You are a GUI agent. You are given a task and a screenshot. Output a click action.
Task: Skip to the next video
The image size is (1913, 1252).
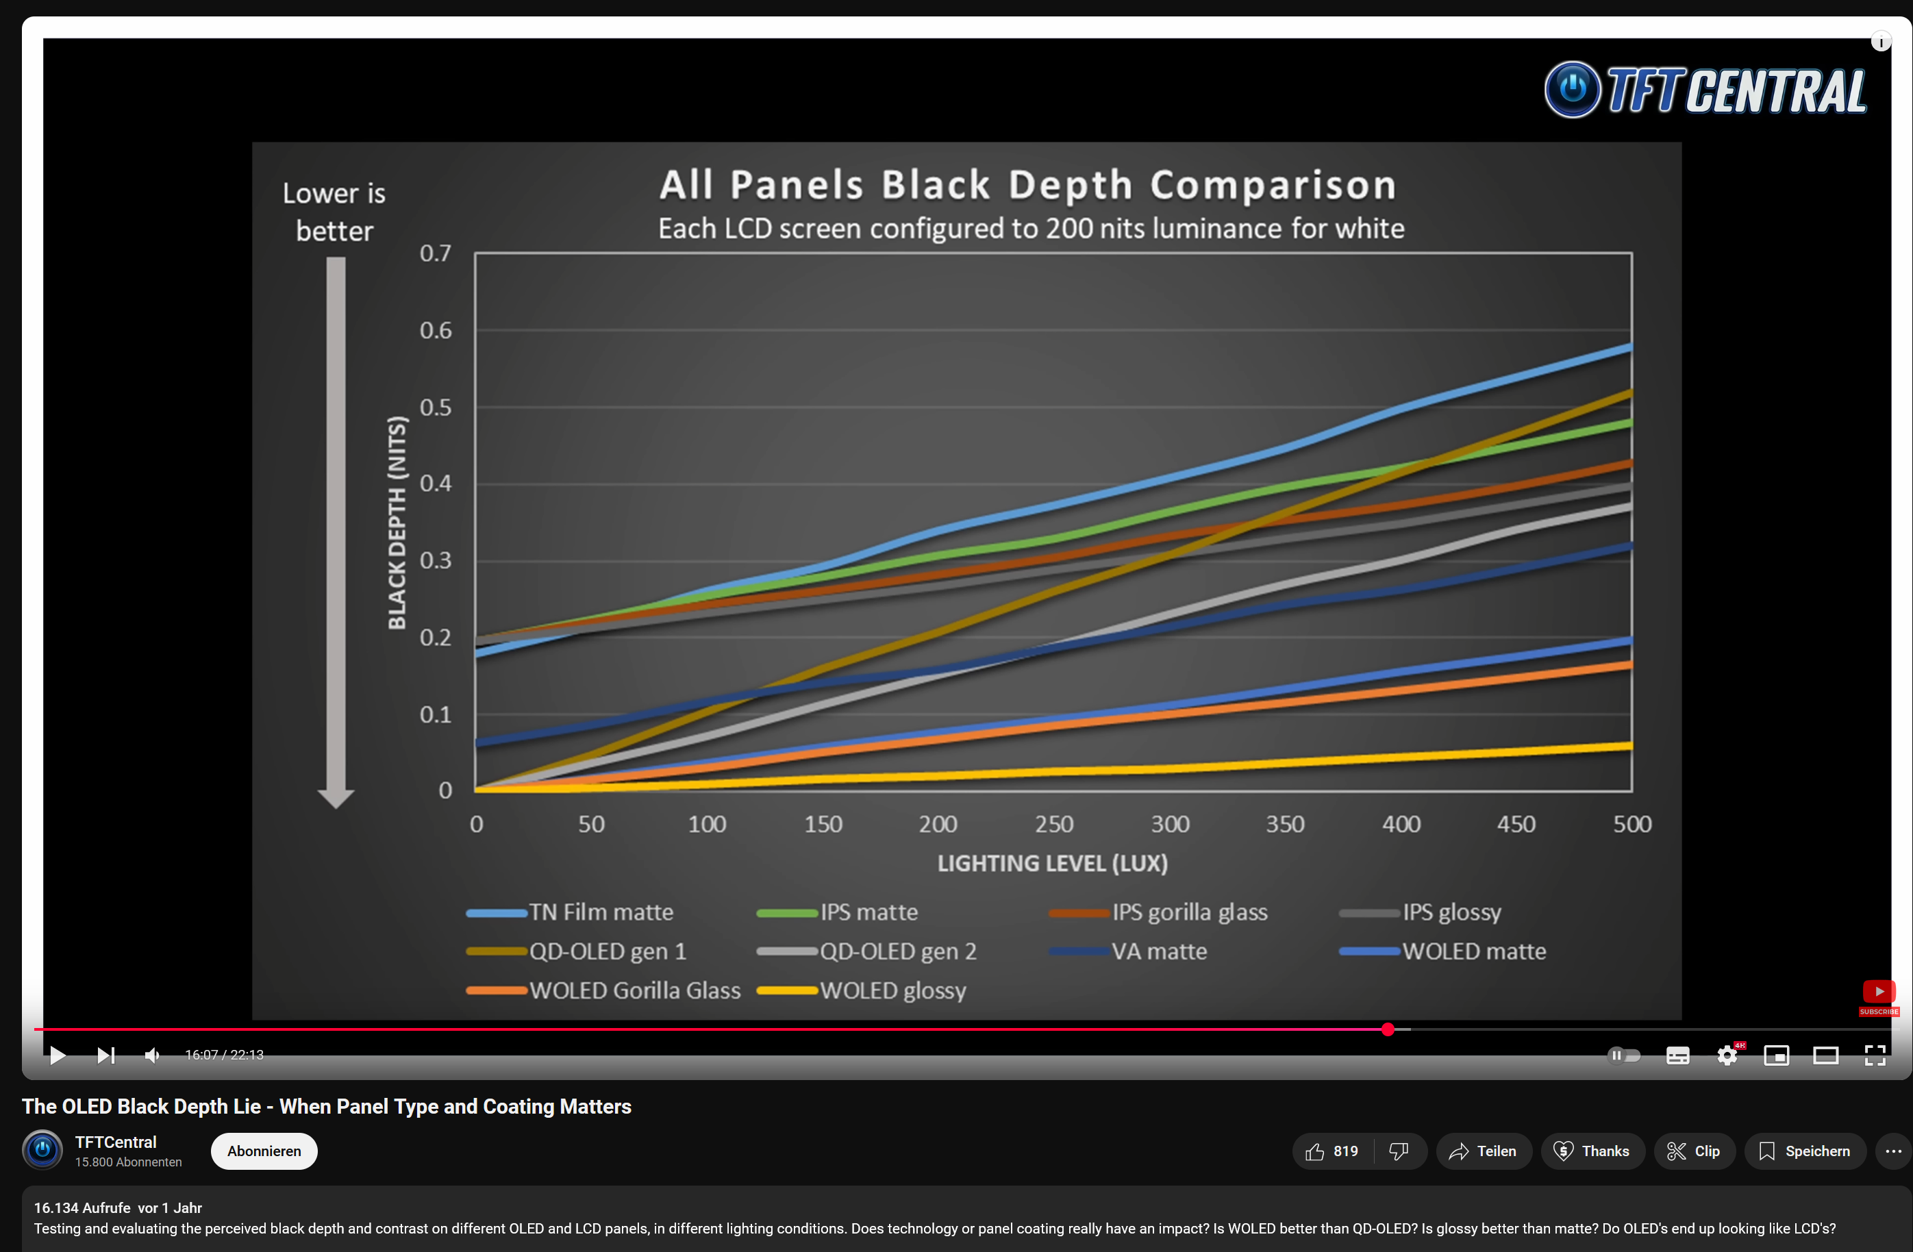point(105,1055)
